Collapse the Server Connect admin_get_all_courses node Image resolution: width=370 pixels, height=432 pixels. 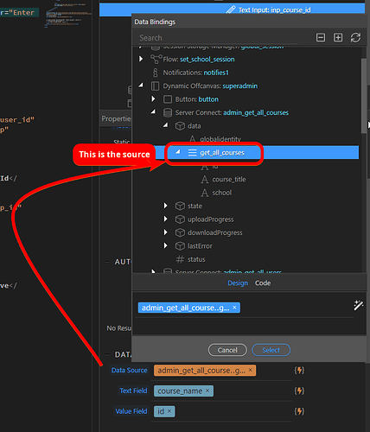[x=153, y=111]
